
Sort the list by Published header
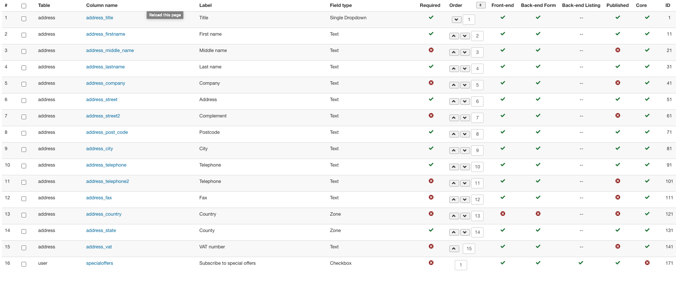pyautogui.click(x=617, y=5)
